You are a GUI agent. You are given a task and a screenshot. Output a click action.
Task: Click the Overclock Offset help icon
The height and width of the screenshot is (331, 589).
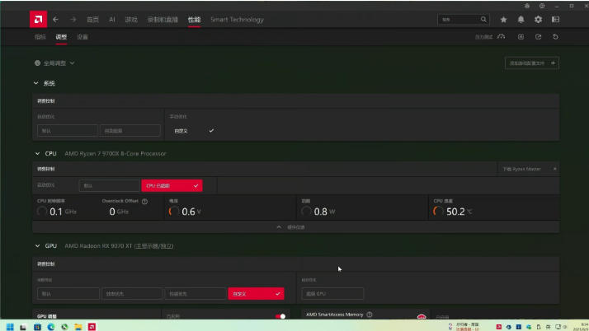[x=144, y=201]
